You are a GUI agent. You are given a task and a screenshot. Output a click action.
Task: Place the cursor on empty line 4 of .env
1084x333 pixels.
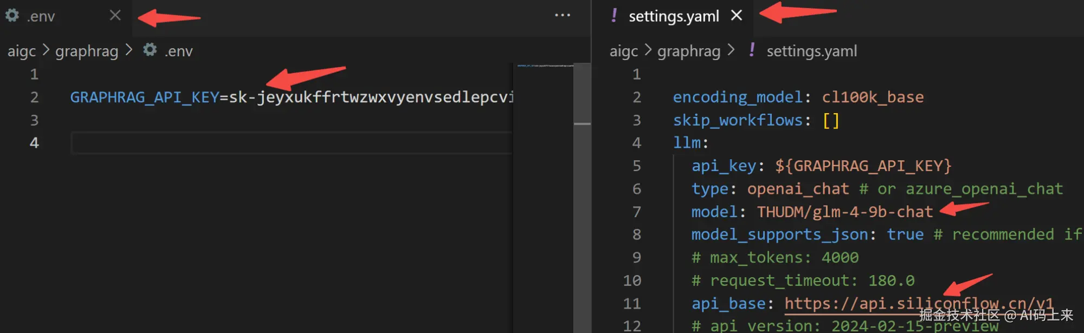click(271, 143)
